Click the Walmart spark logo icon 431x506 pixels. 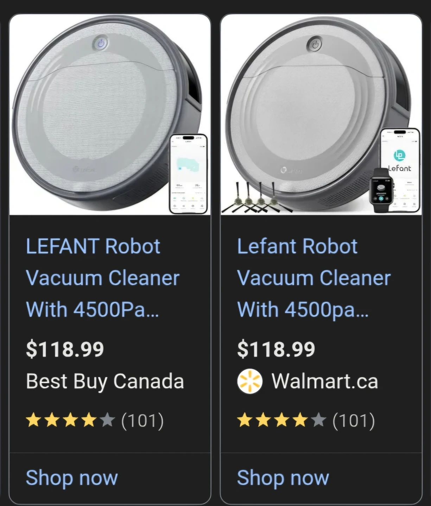pos(250,381)
